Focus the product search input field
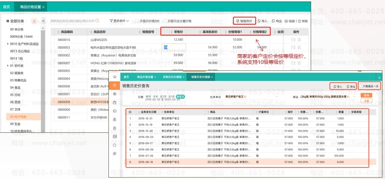 (72, 21)
